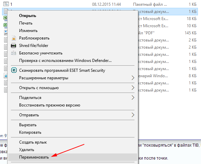Expand the Отправить submenu arrow

133,115
